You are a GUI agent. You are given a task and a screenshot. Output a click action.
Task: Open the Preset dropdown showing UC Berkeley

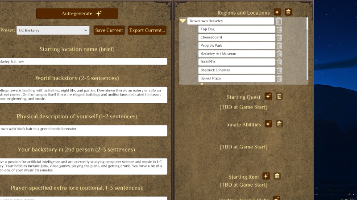coord(53,30)
